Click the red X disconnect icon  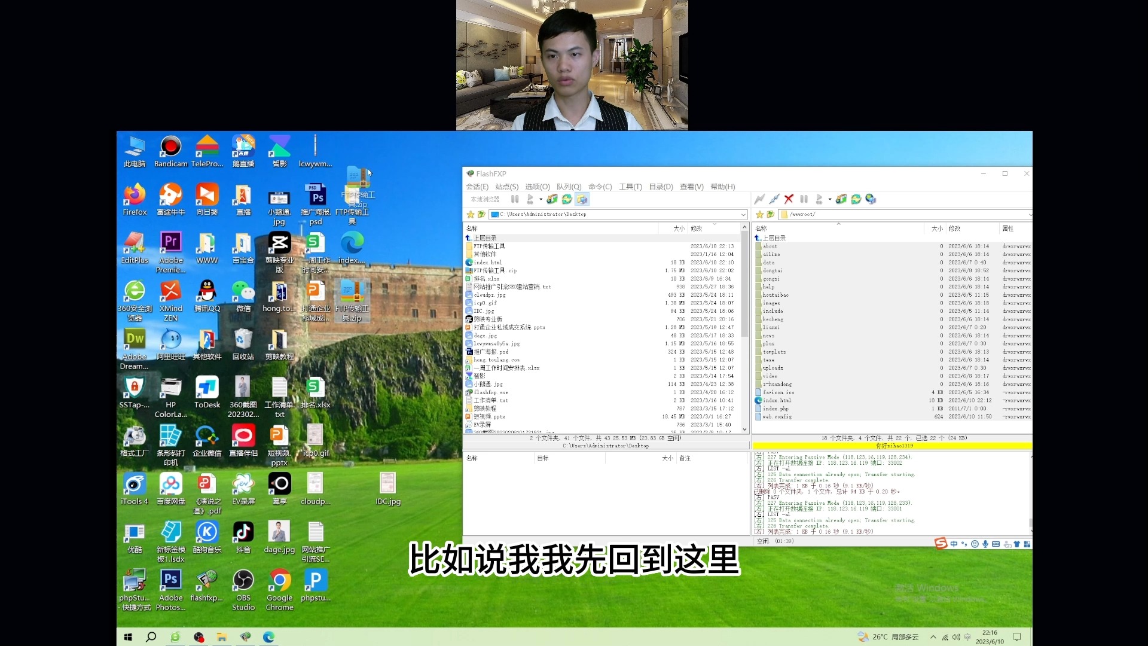pos(789,199)
